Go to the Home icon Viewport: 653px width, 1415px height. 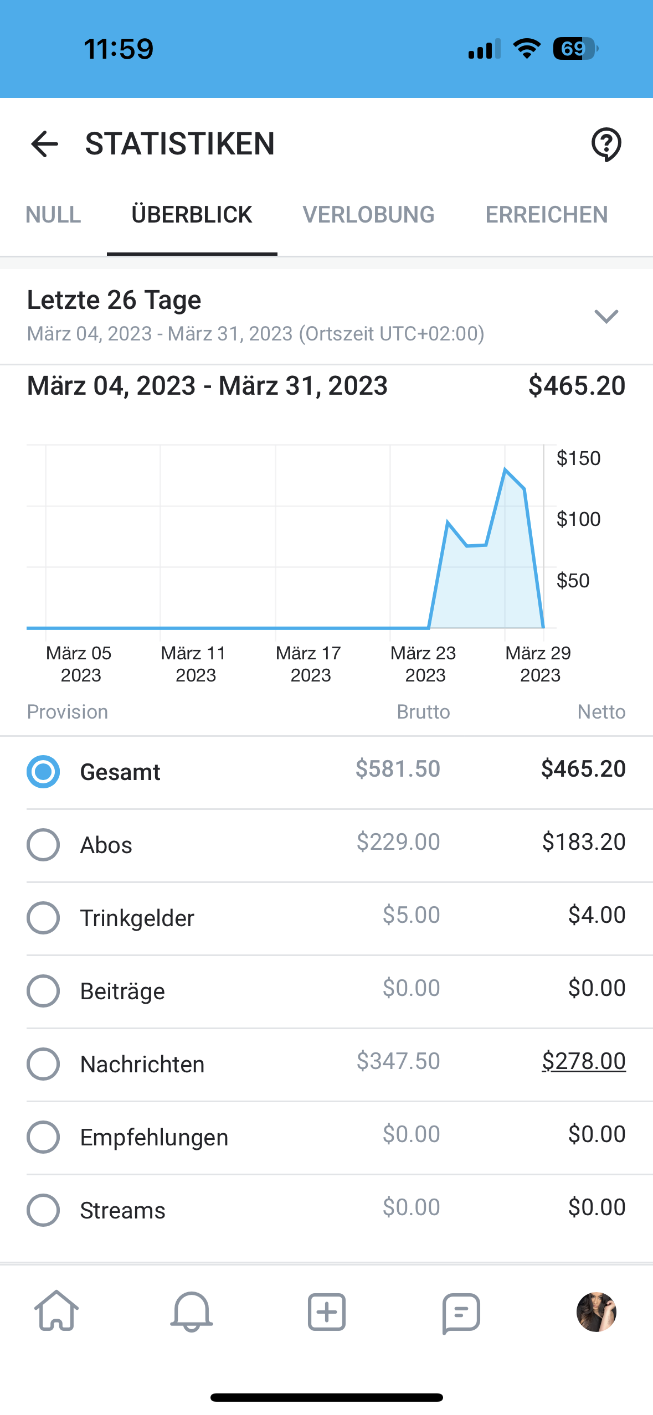coord(56,1311)
